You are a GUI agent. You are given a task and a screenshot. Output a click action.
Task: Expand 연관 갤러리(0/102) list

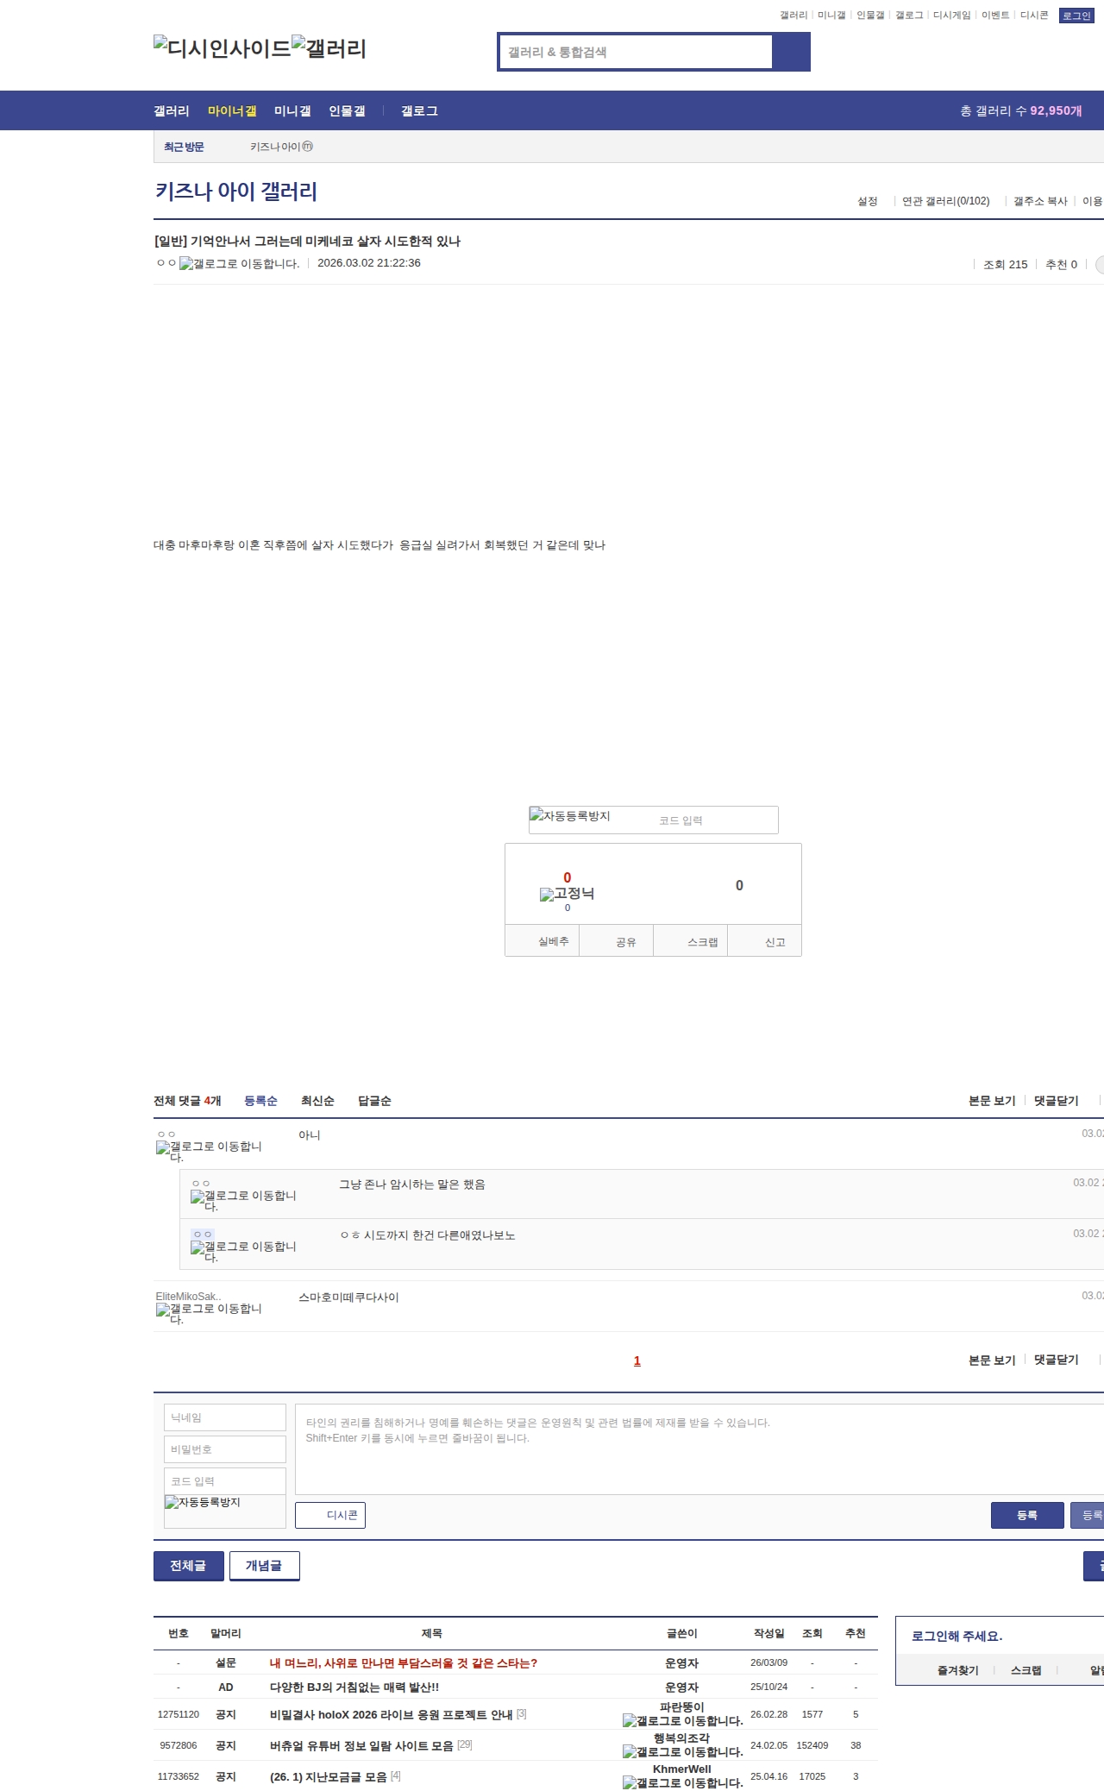pyautogui.click(x=946, y=201)
